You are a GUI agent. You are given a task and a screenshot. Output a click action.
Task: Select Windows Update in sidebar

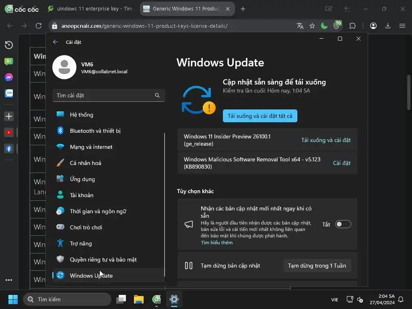click(x=108, y=275)
